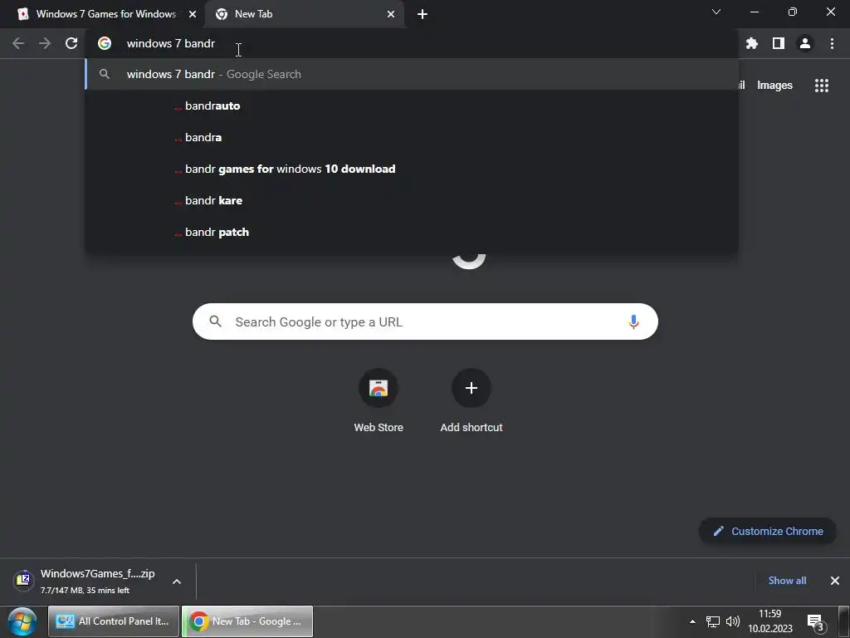850x638 pixels.
Task: Choose 'windows 7 bandr - Google Search' suggestion
Action: coord(412,74)
